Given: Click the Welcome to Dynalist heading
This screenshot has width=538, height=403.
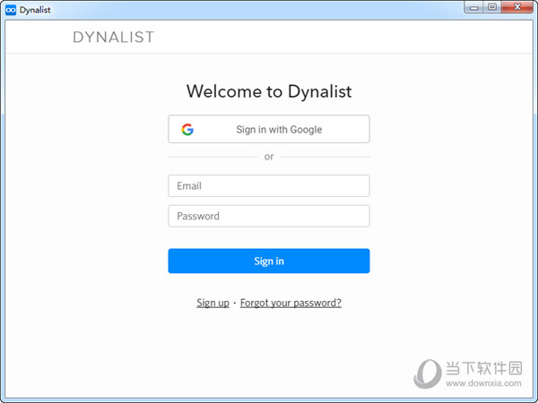Looking at the screenshot, I should (269, 91).
